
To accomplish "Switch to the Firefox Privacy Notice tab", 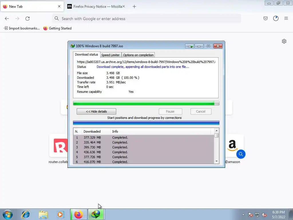I will pos(96,7).
